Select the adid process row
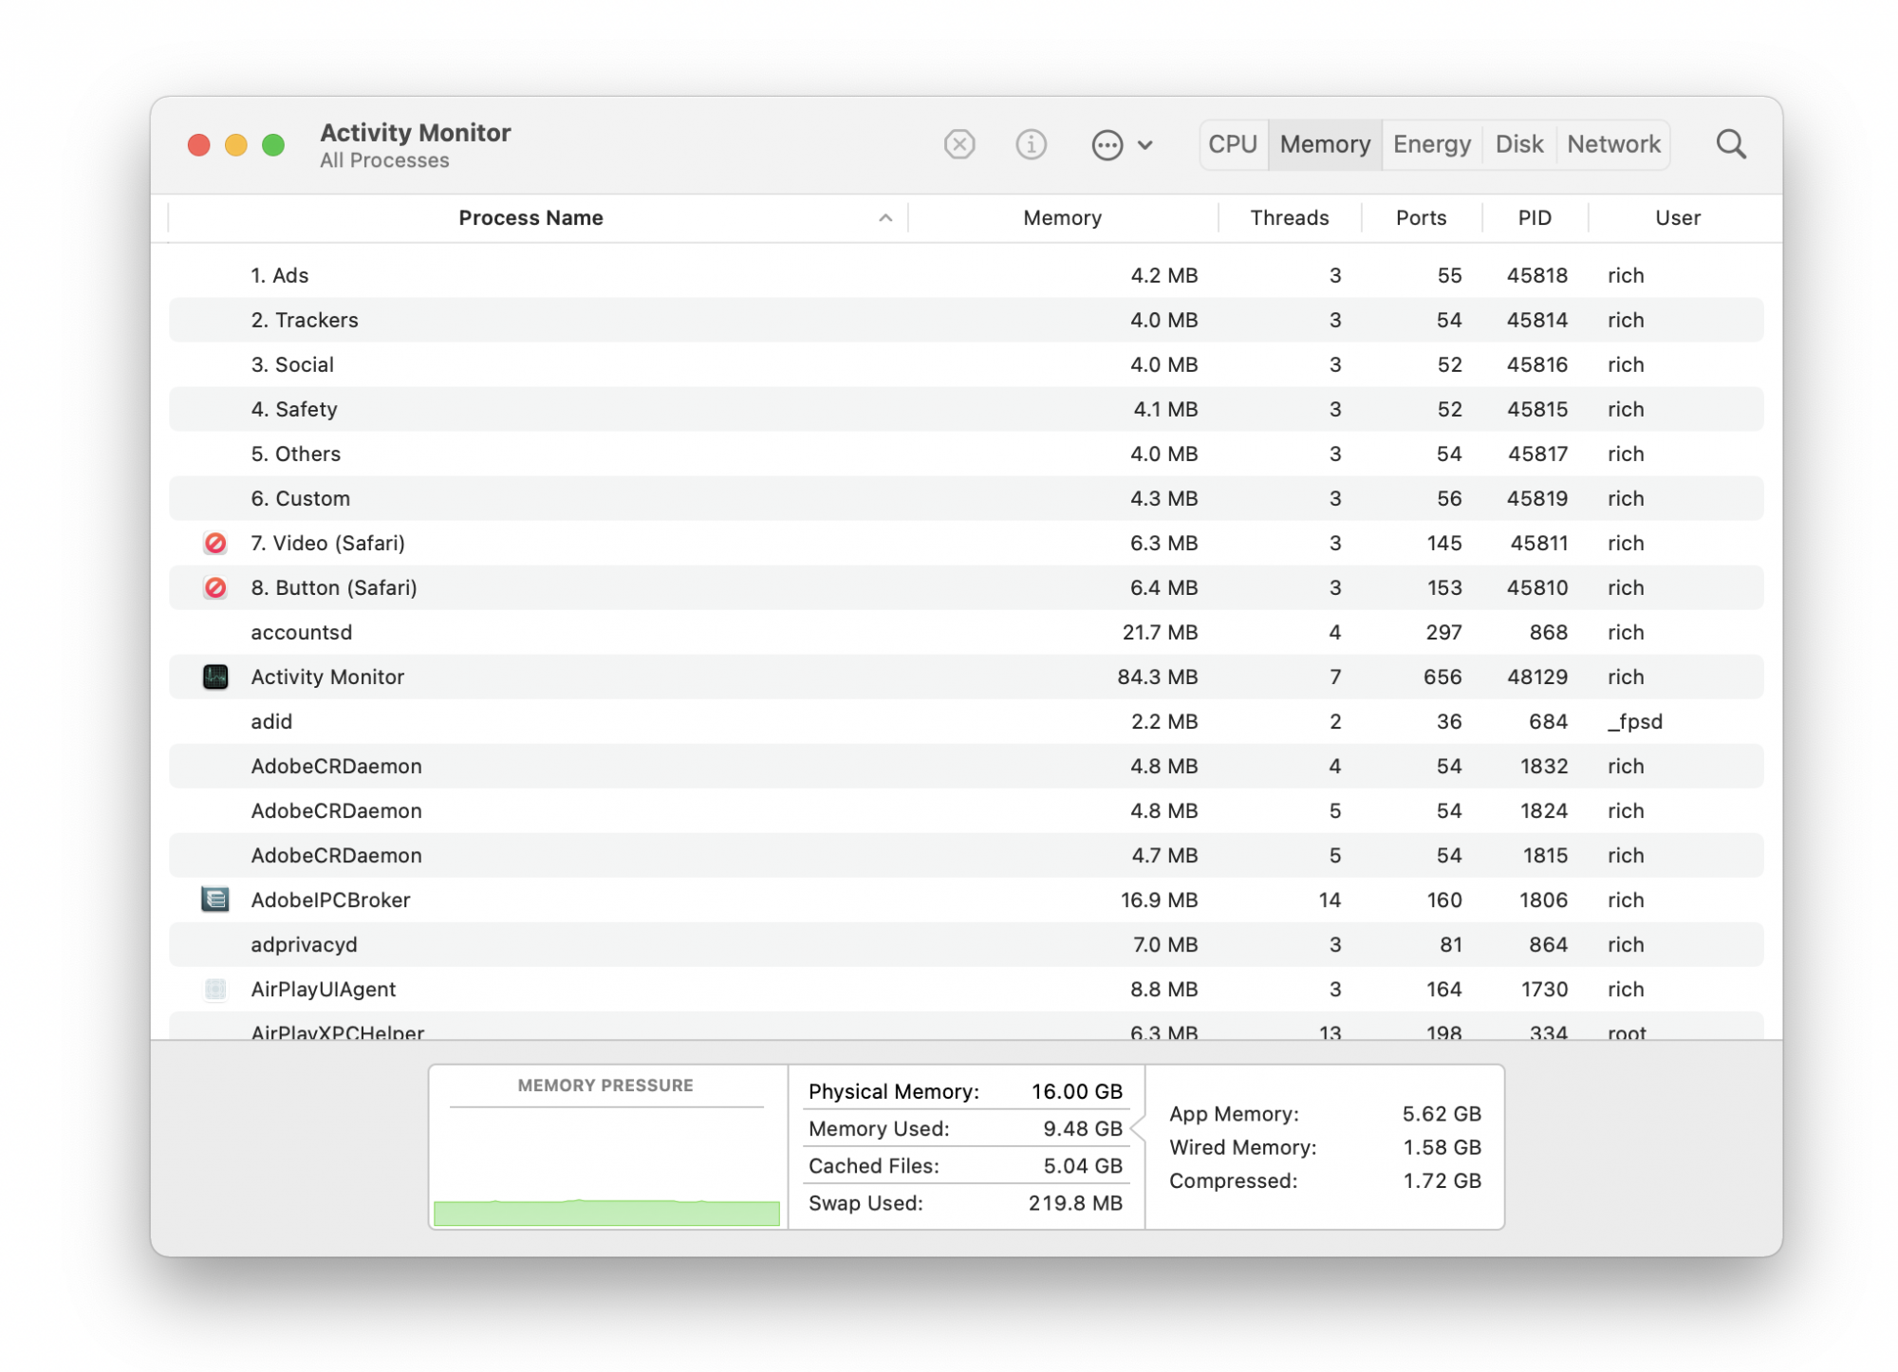 (966, 721)
